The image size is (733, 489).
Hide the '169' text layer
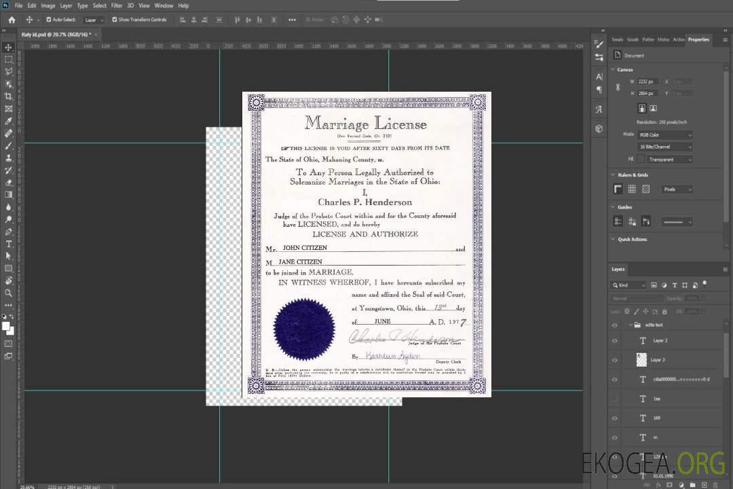[615, 418]
